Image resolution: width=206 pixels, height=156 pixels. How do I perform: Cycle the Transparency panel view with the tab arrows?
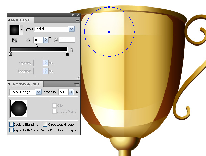pyautogui.click(x=9, y=84)
